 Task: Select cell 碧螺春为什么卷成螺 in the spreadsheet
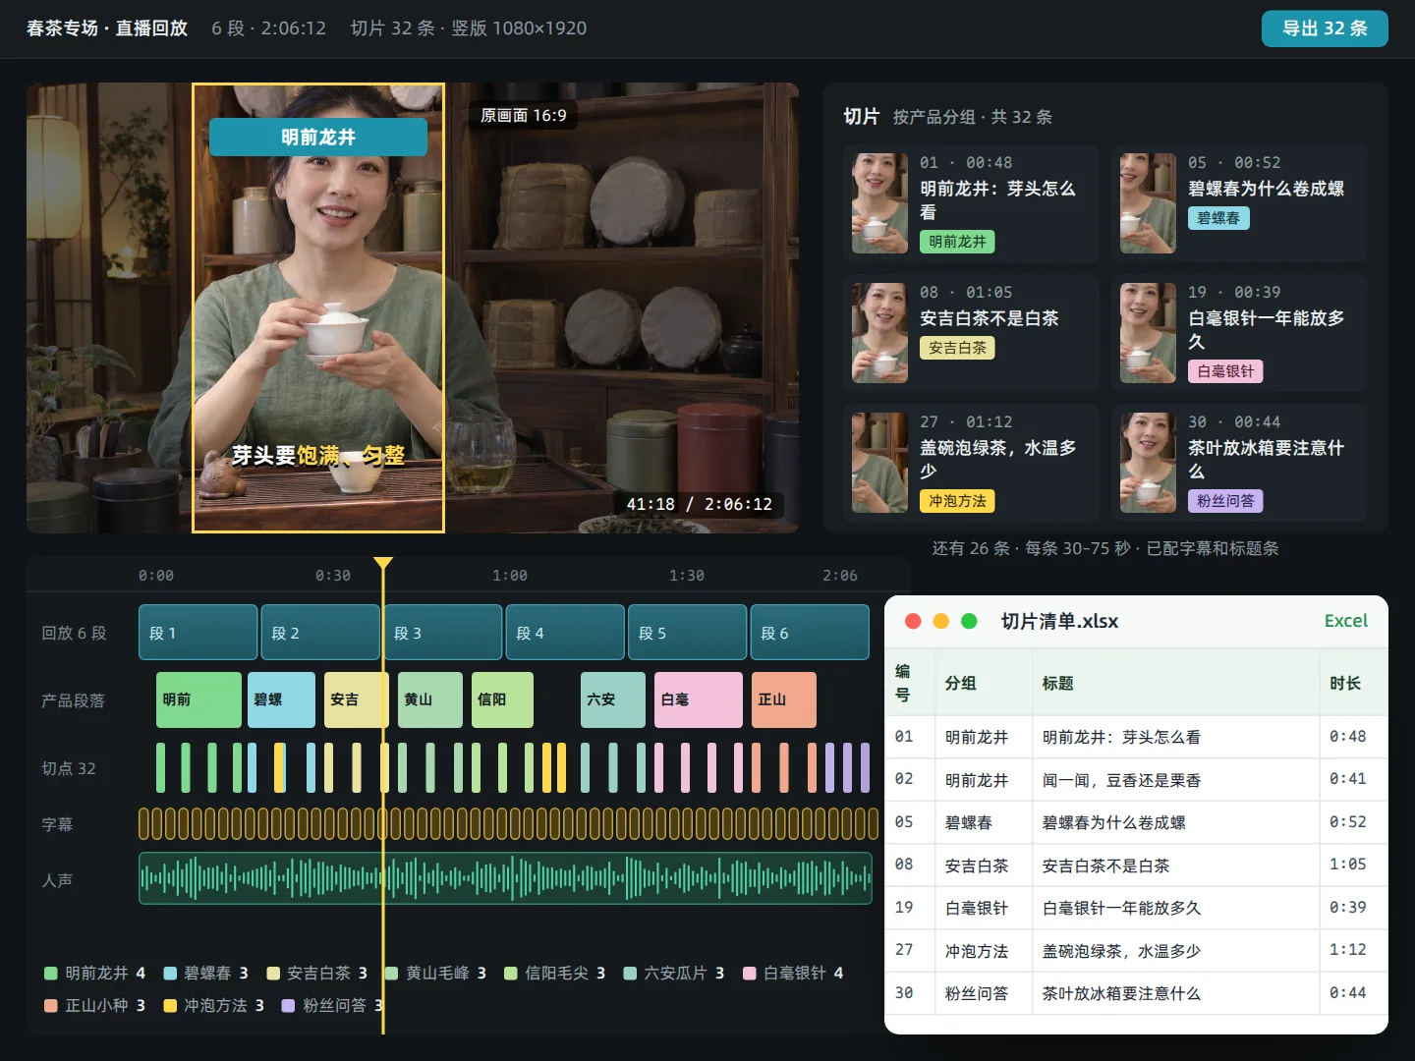click(1175, 822)
